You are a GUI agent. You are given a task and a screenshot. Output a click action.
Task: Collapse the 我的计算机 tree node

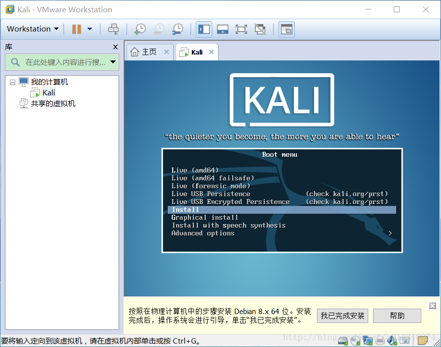12,82
